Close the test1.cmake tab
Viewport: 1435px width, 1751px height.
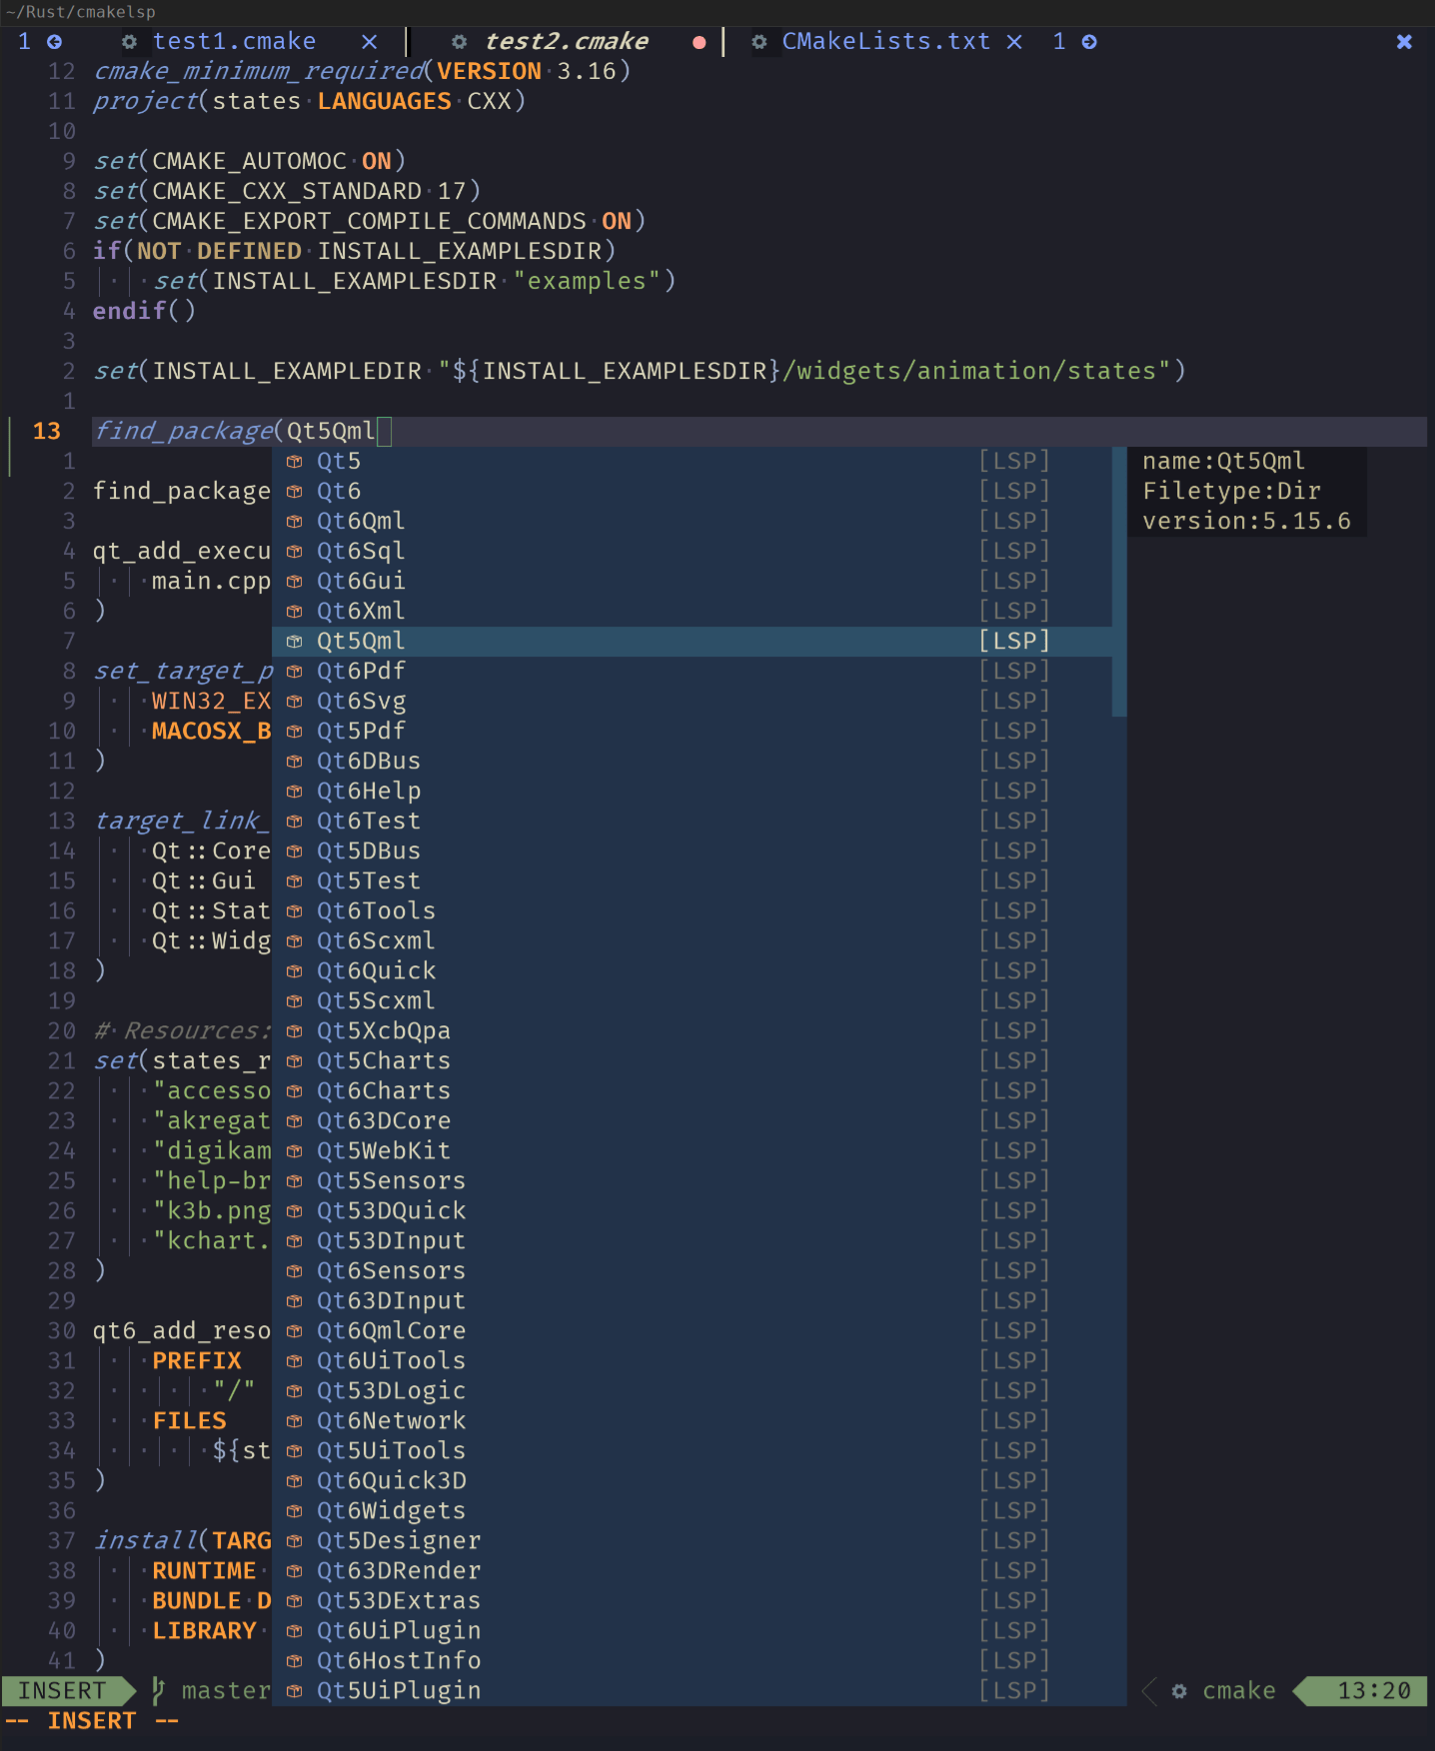369,41
